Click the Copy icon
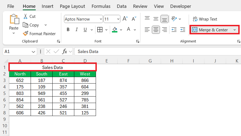241x136 pixels. (25, 25)
